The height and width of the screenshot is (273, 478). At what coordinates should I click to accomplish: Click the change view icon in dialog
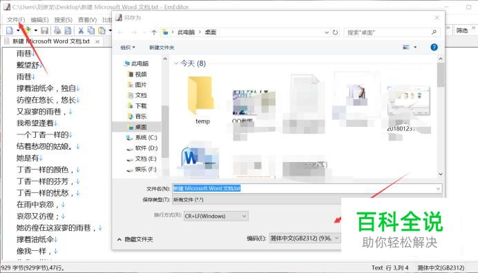[406, 47]
